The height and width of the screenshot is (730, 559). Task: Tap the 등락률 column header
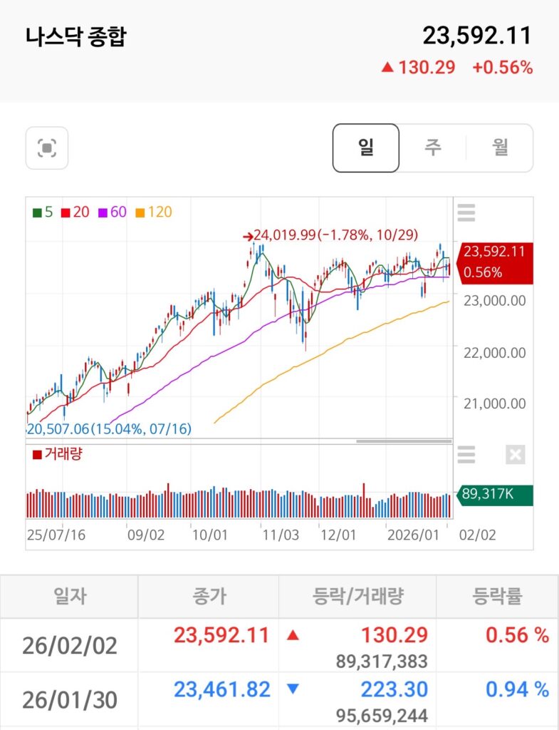[497, 596]
